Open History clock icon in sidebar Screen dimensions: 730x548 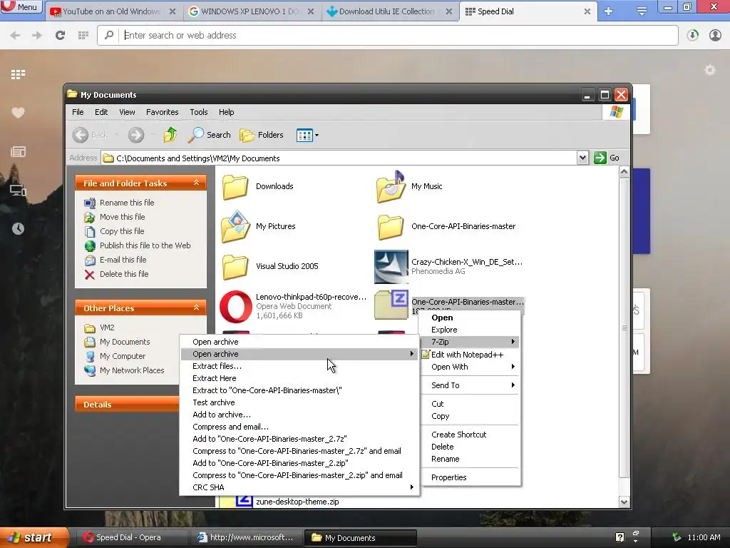click(18, 228)
